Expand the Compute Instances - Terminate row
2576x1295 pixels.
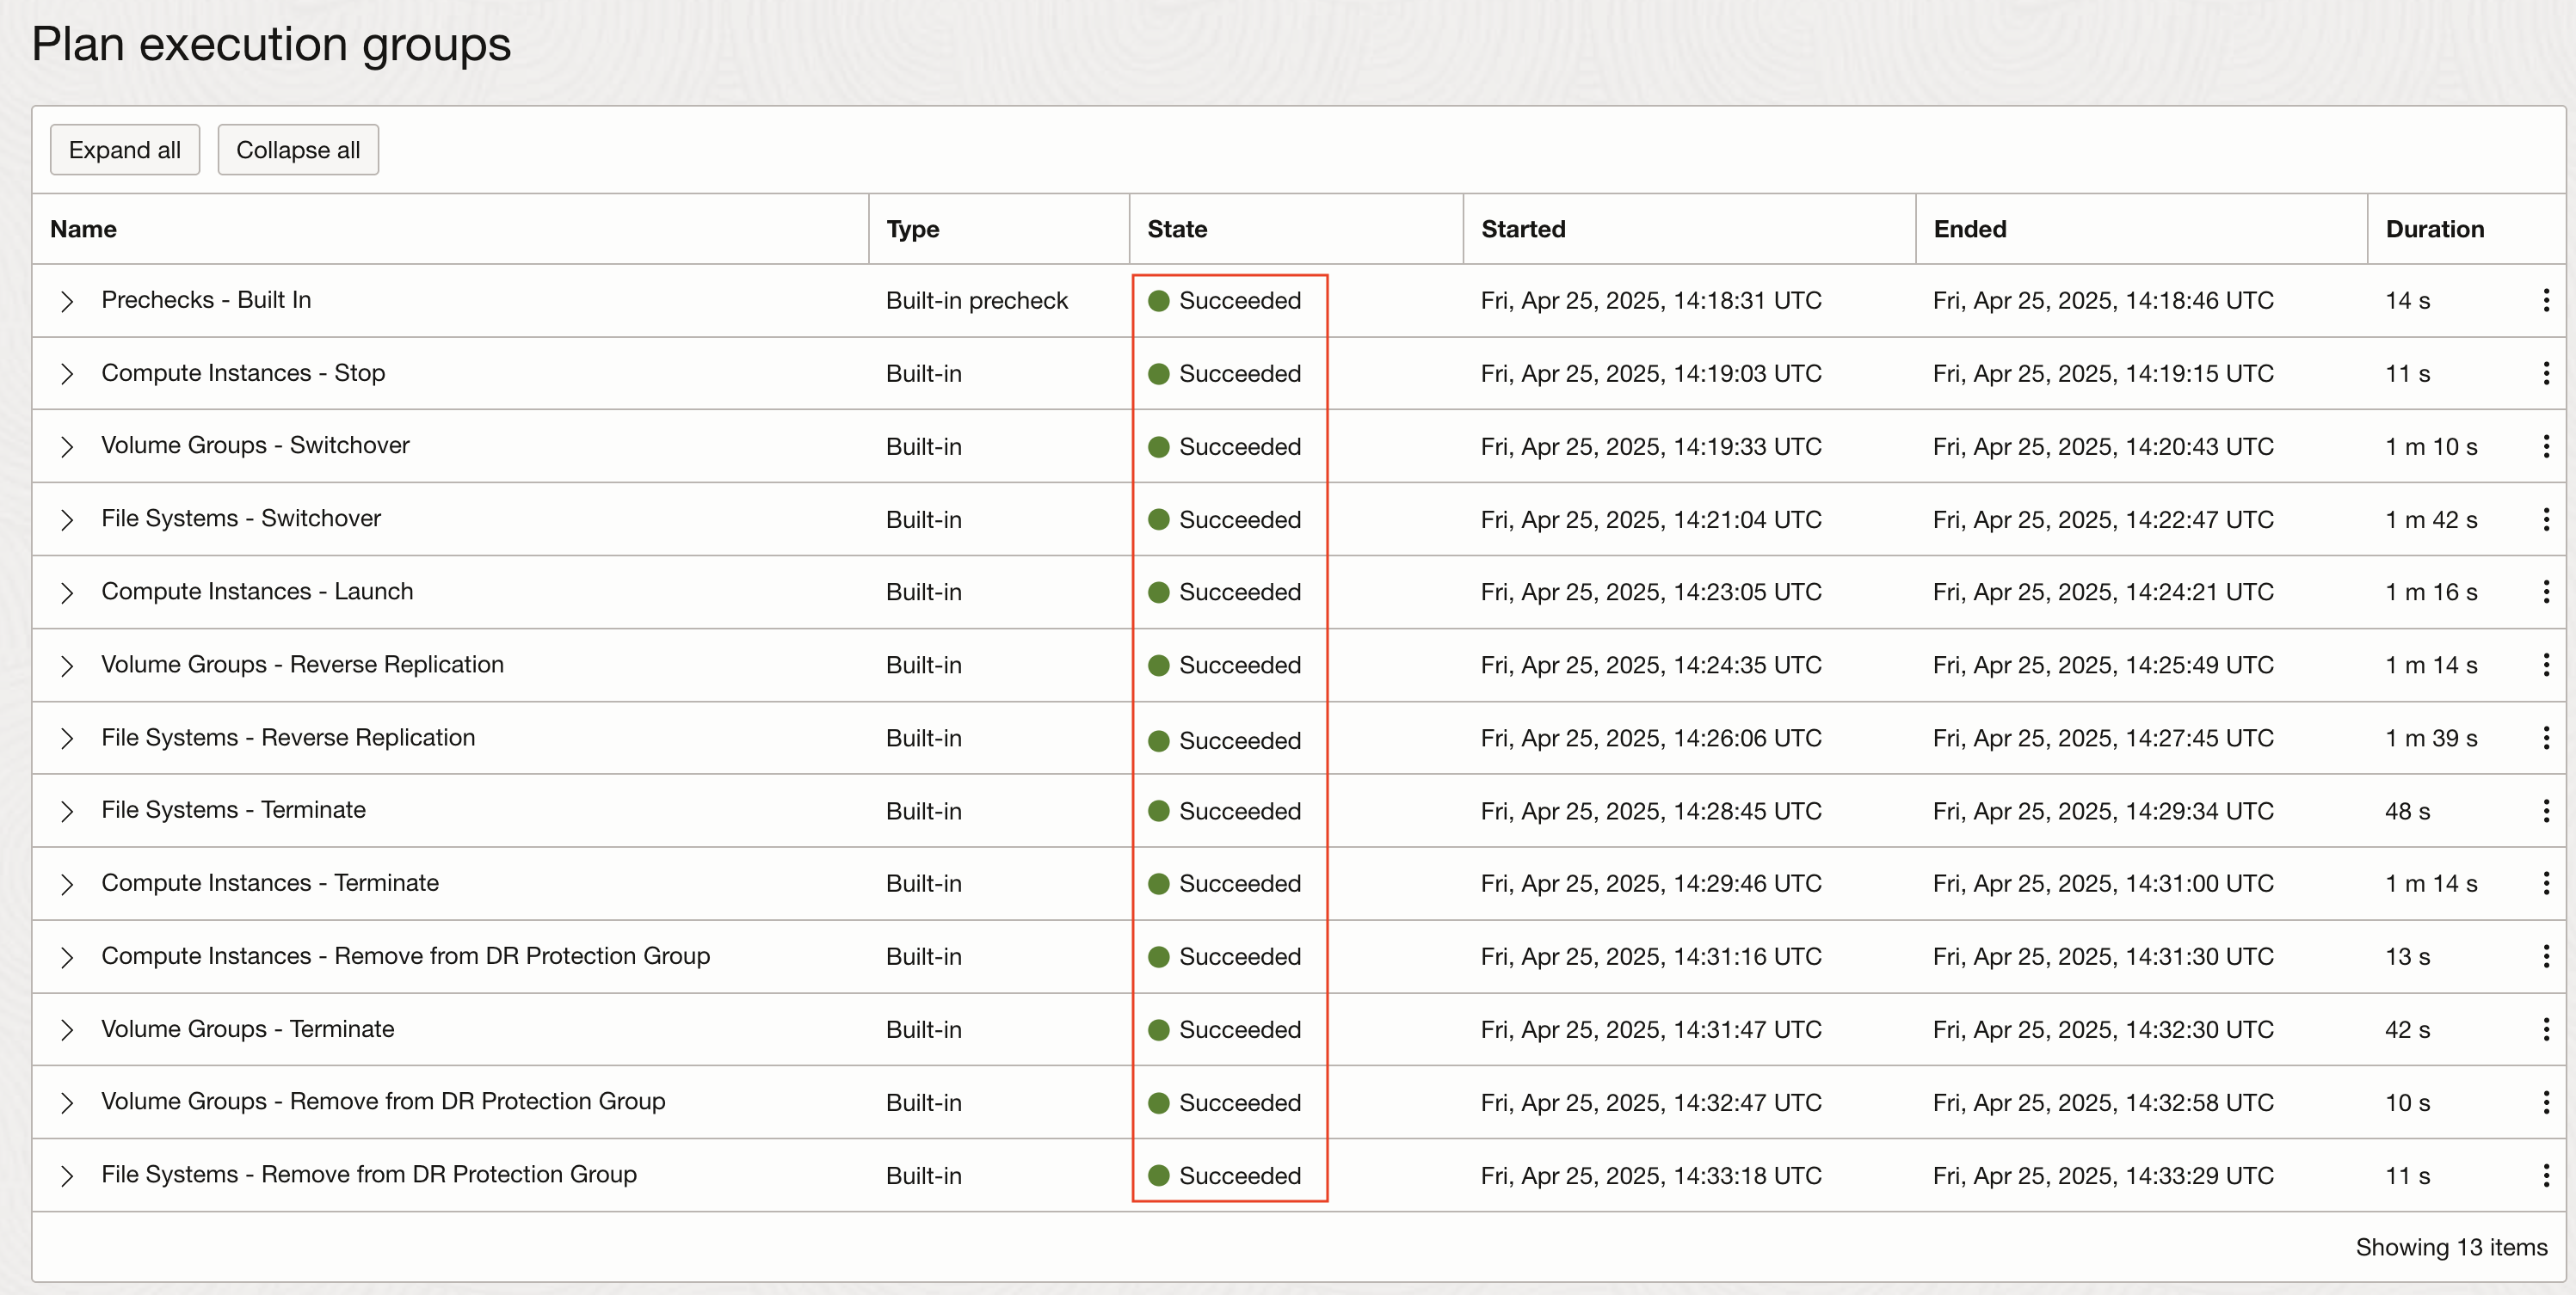pyautogui.click(x=67, y=883)
